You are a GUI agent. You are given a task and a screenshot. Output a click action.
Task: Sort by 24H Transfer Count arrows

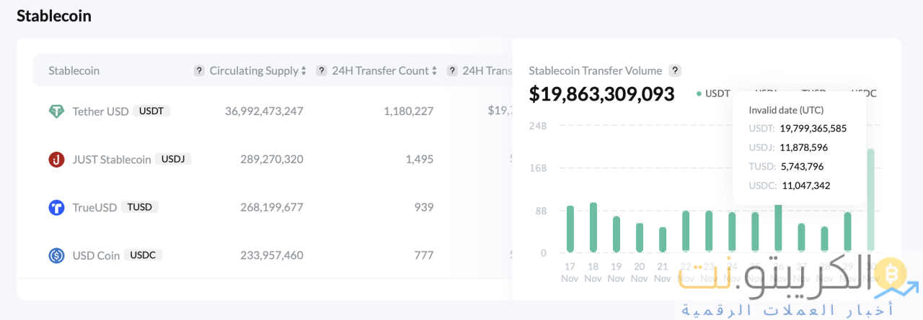coord(434,71)
